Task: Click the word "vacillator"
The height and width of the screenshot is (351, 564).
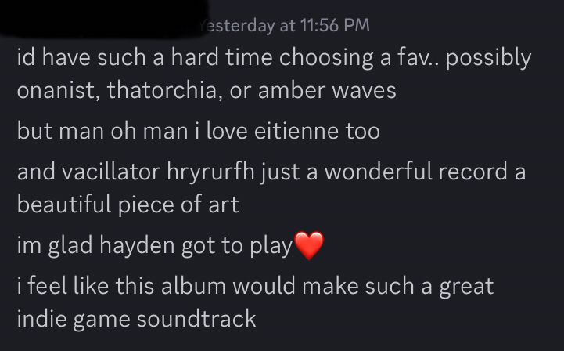Action: point(111,172)
